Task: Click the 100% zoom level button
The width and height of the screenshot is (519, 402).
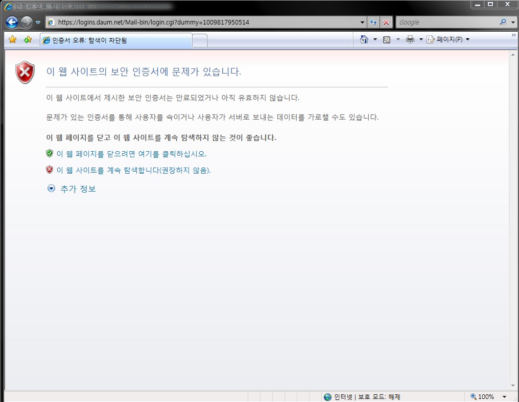Action: pyautogui.click(x=483, y=396)
